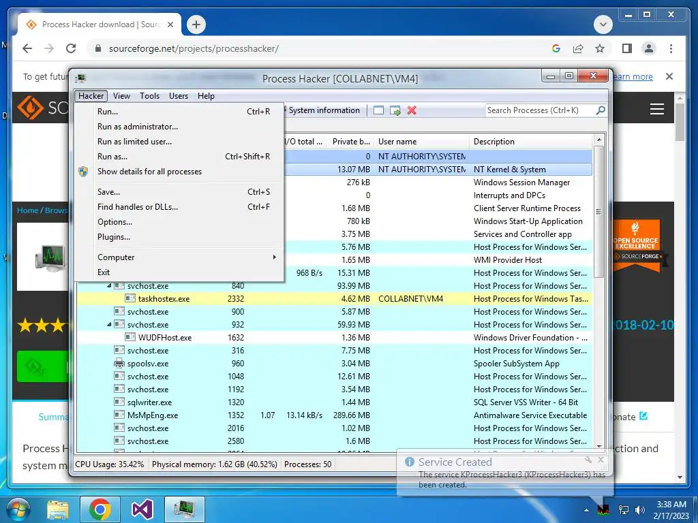The height and width of the screenshot is (523, 698).
Task: Click the taskhostex.exe process icon
Action: pyautogui.click(x=130, y=298)
